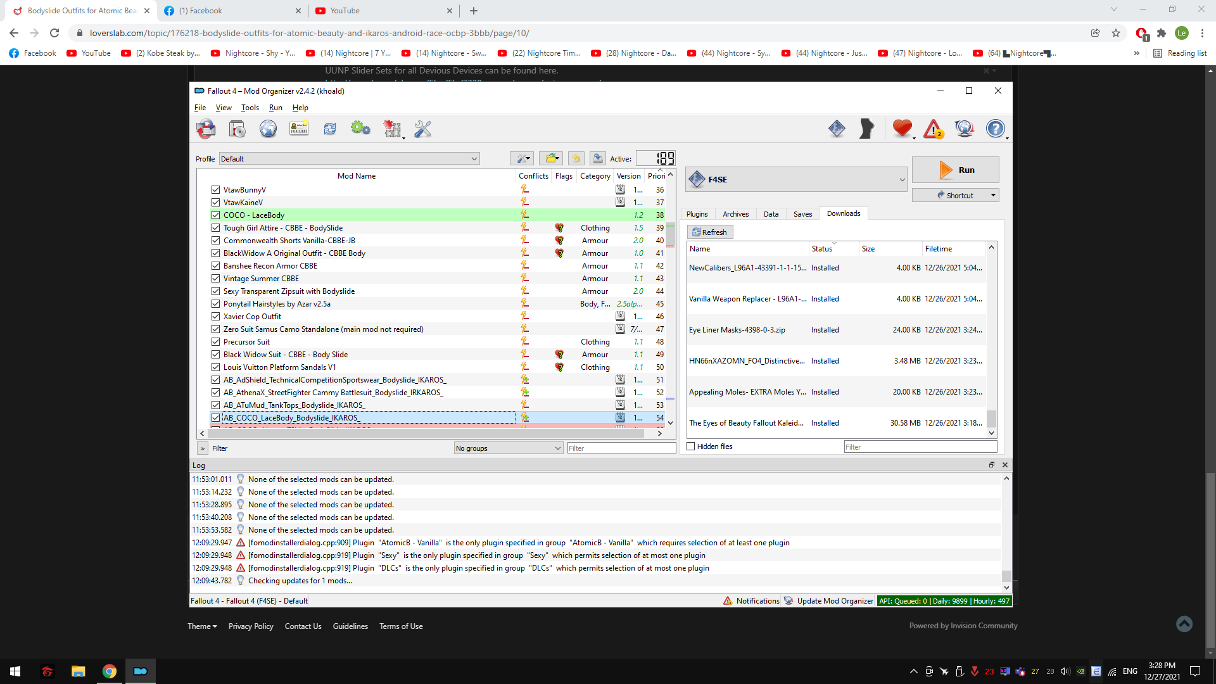
Task: Open the No groups dropdown
Action: coord(508,448)
